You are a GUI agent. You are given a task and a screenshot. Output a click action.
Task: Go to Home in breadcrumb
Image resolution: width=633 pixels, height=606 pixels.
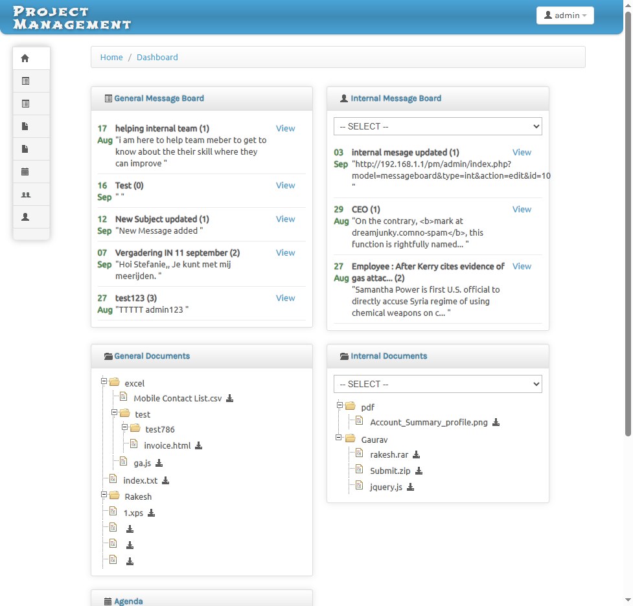click(111, 57)
